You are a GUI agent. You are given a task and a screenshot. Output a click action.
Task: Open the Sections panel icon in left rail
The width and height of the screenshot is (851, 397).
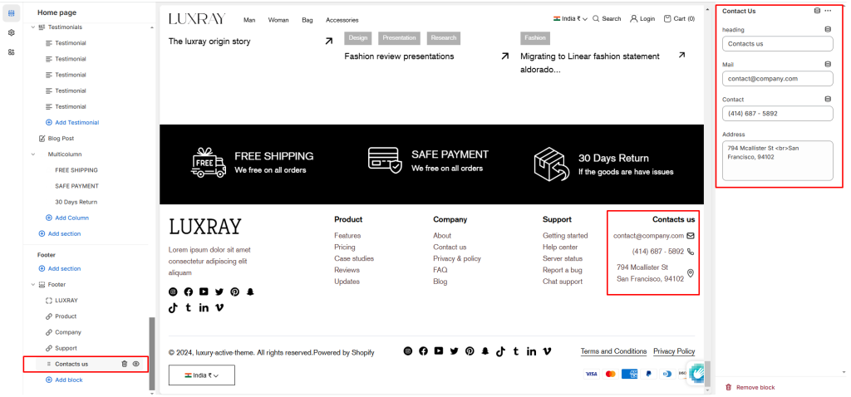click(12, 13)
